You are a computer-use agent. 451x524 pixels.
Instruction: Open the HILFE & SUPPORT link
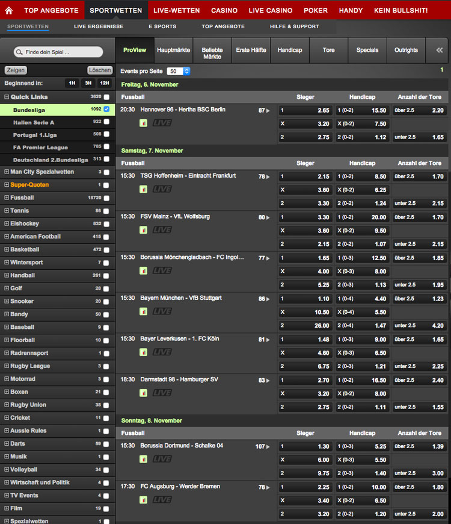point(294,27)
